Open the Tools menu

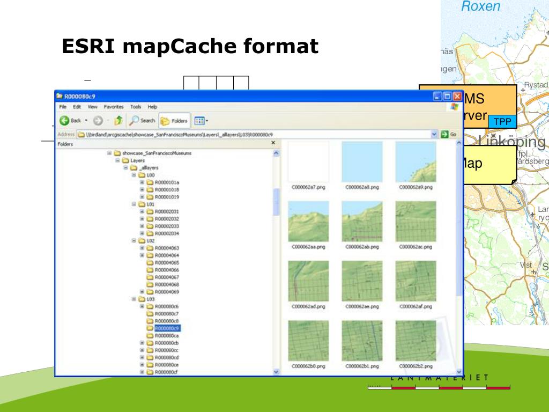click(x=136, y=107)
